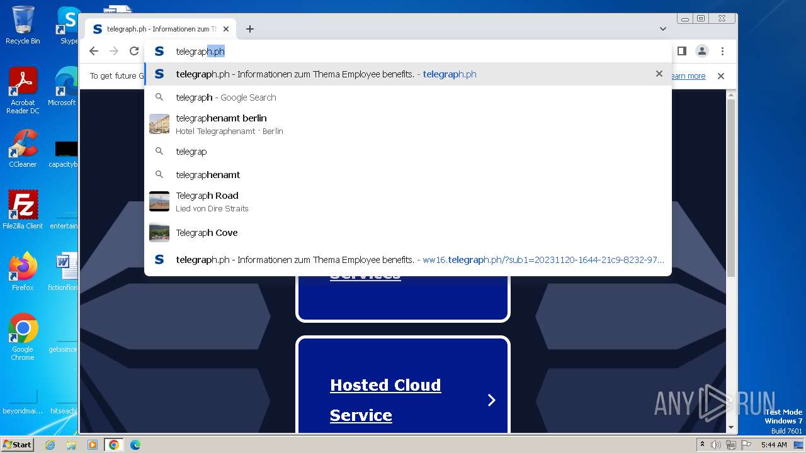Open Google Chrome desktop icon
This screenshot has width=806, height=453.
(23, 337)
